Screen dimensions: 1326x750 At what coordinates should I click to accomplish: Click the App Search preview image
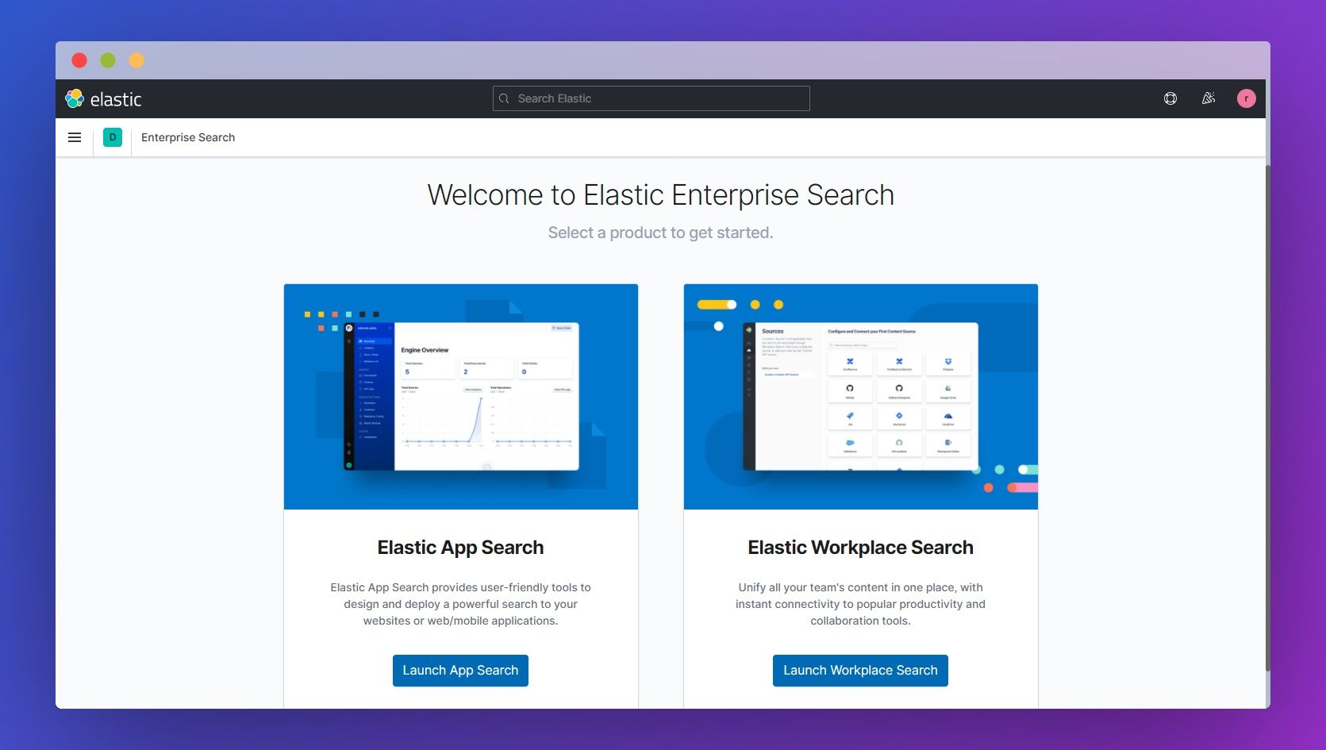pyautogui.click(x=461, y=397)
